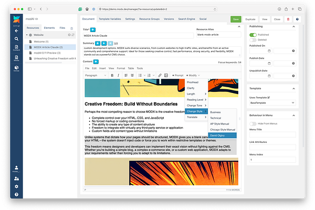The image size is (315, 210).
Task: Toggle the Hide From Menus switch
Action: (x=253, y=123)
